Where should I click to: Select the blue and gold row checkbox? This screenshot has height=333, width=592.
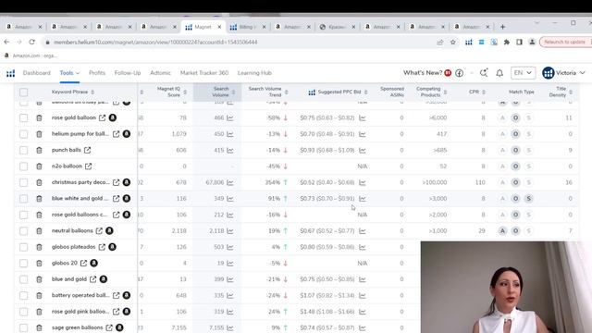[x=23, y=279]
